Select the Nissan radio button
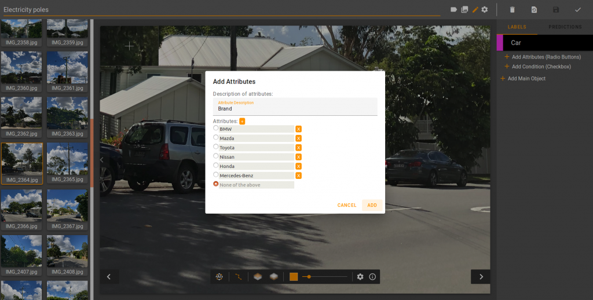 click(x=216, y=156)
